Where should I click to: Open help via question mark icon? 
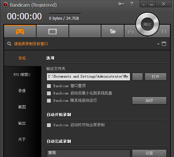pos(132,4)
